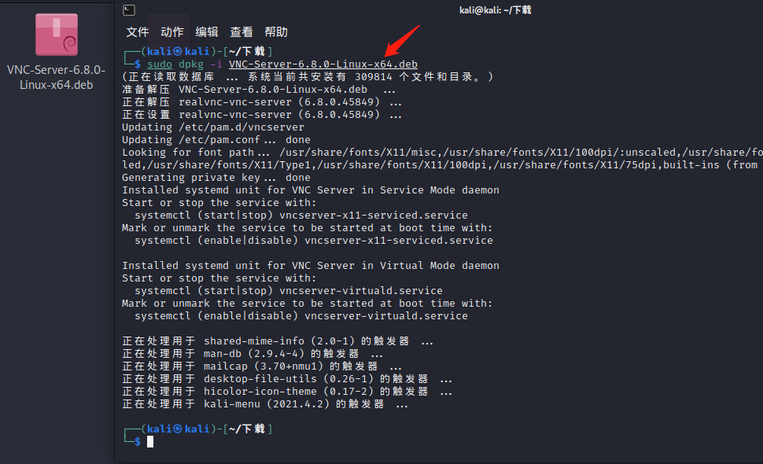This screenshot has width=763, height=464.
Task: Select the VNC-Server deb package desktop icon
Action: (x=57, y=35)
